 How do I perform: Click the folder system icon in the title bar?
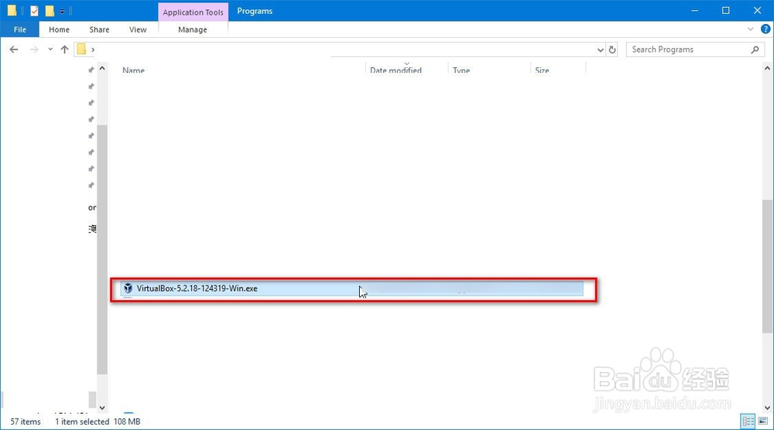coord(12,10)
